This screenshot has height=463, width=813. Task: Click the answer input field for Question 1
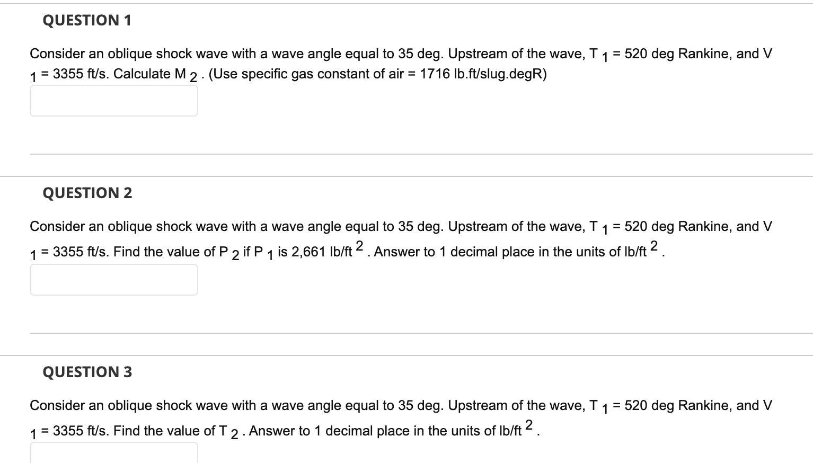pos(113,100)
